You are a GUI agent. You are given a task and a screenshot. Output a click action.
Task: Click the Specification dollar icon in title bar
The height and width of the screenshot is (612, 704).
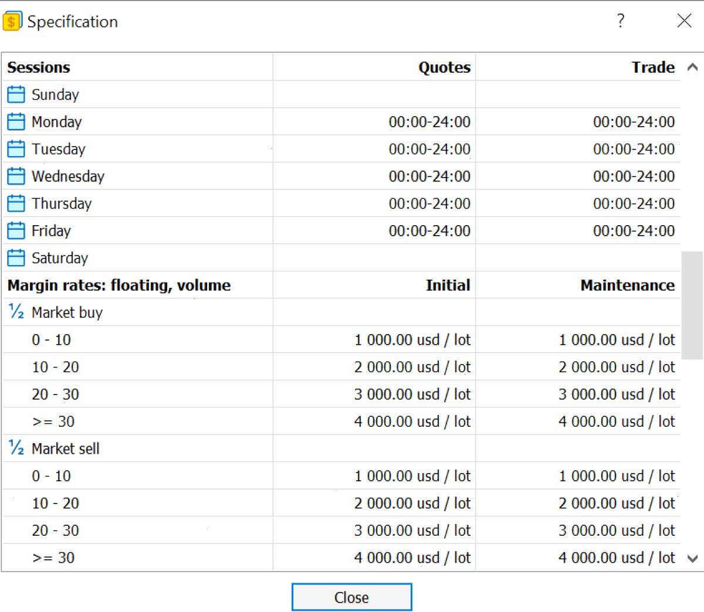point(12,21)
